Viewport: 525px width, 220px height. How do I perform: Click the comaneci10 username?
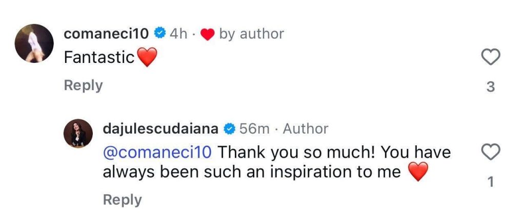(x=107, y=34)
